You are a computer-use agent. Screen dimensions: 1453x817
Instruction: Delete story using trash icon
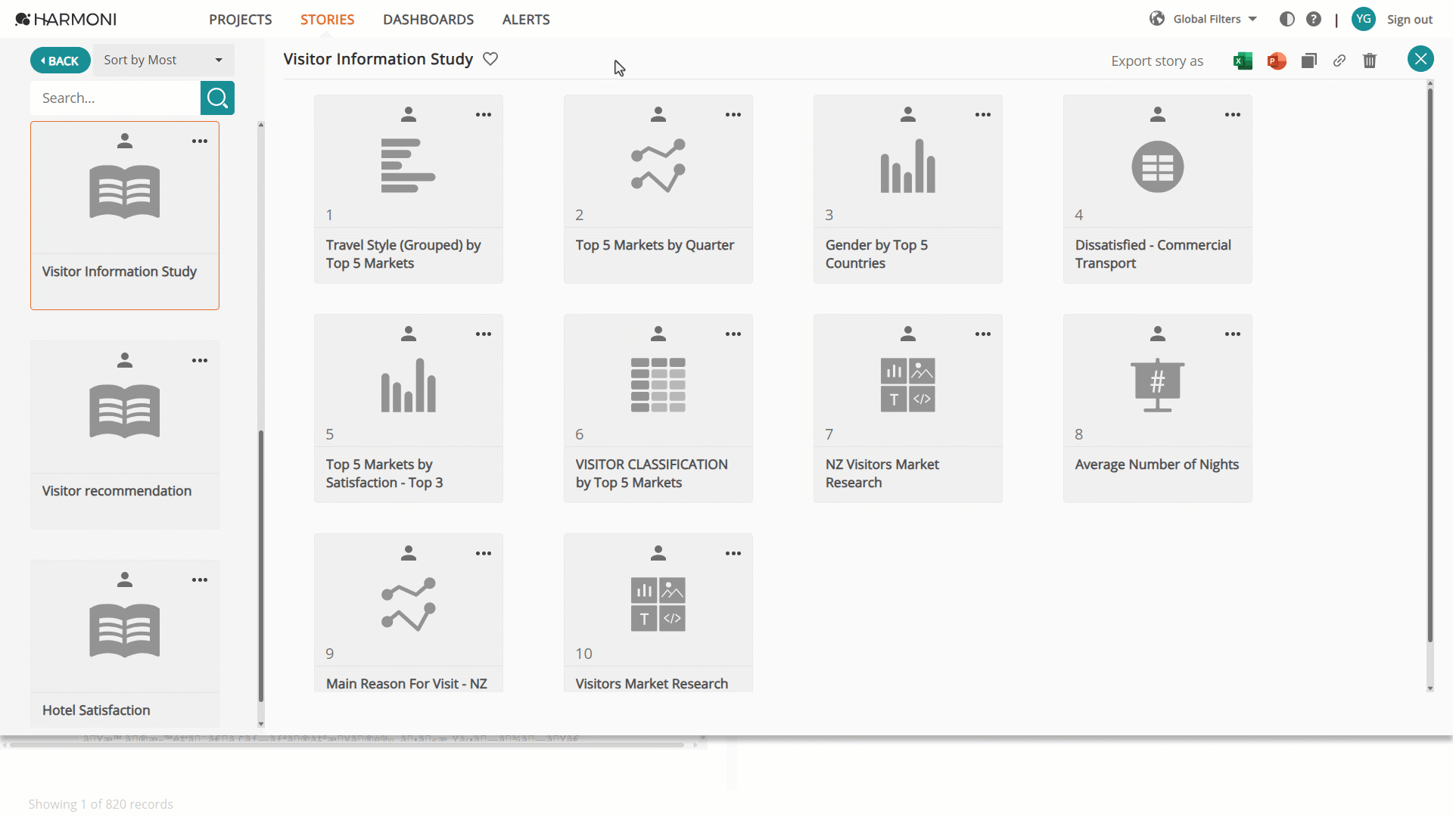click(x=1370, y=61)
